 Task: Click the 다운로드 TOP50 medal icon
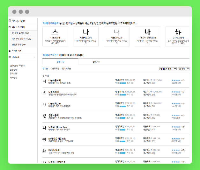[x=10, y=21]
